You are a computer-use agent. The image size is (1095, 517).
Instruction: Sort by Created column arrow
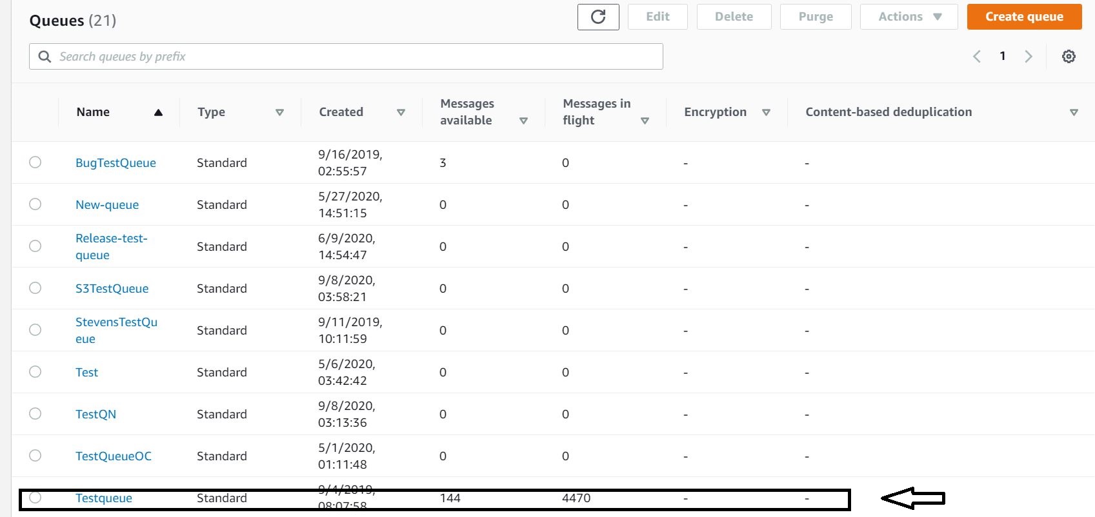click(401, 113)
